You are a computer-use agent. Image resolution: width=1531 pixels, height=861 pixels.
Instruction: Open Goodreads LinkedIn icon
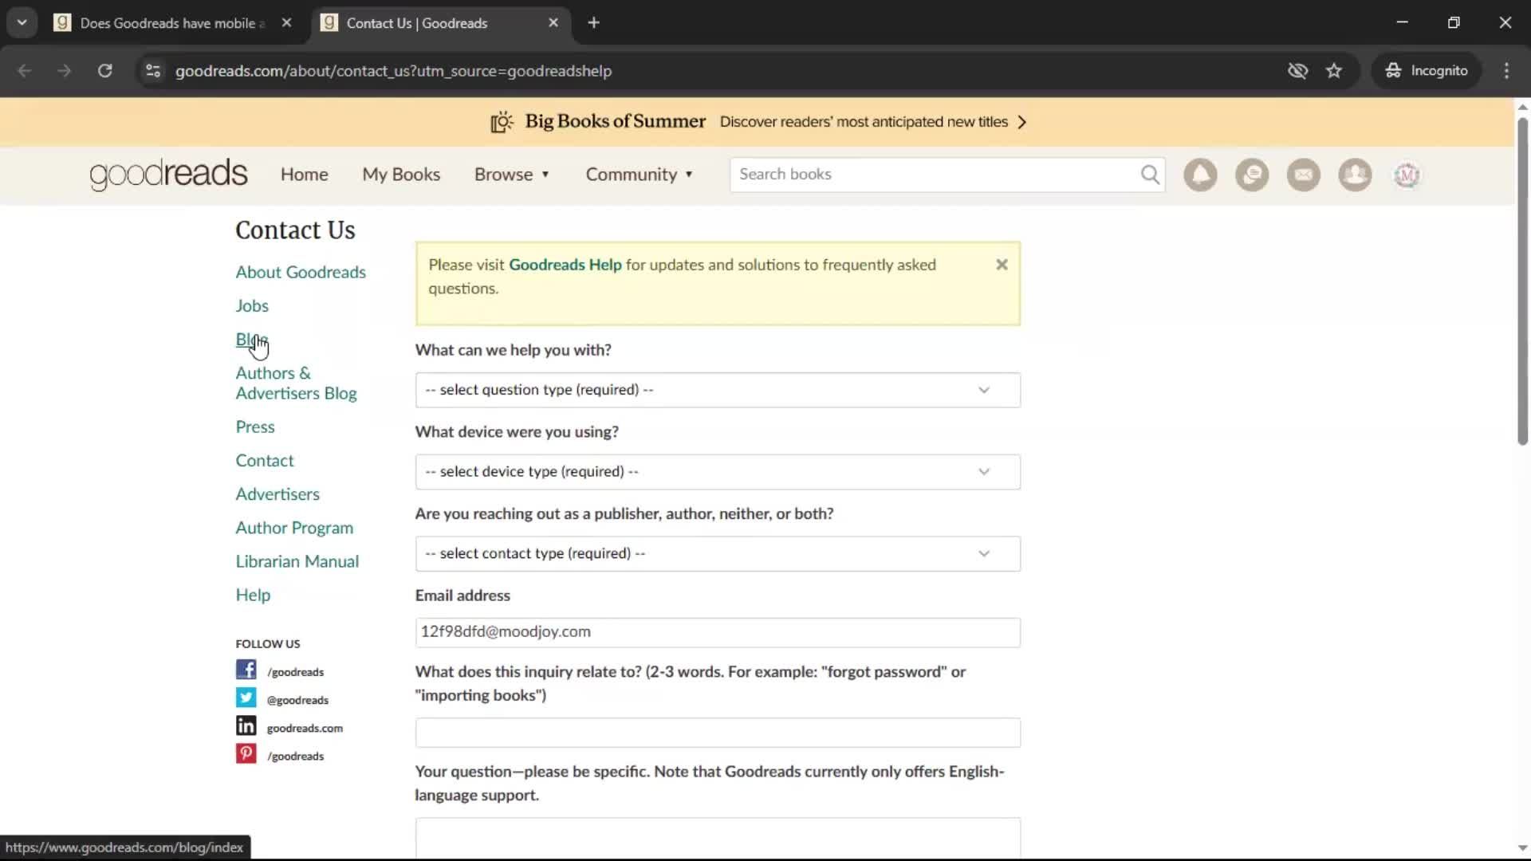[246, 725]
